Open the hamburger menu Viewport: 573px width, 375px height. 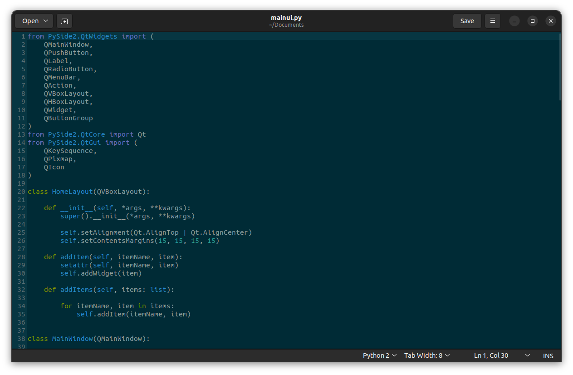click(492, 21)
